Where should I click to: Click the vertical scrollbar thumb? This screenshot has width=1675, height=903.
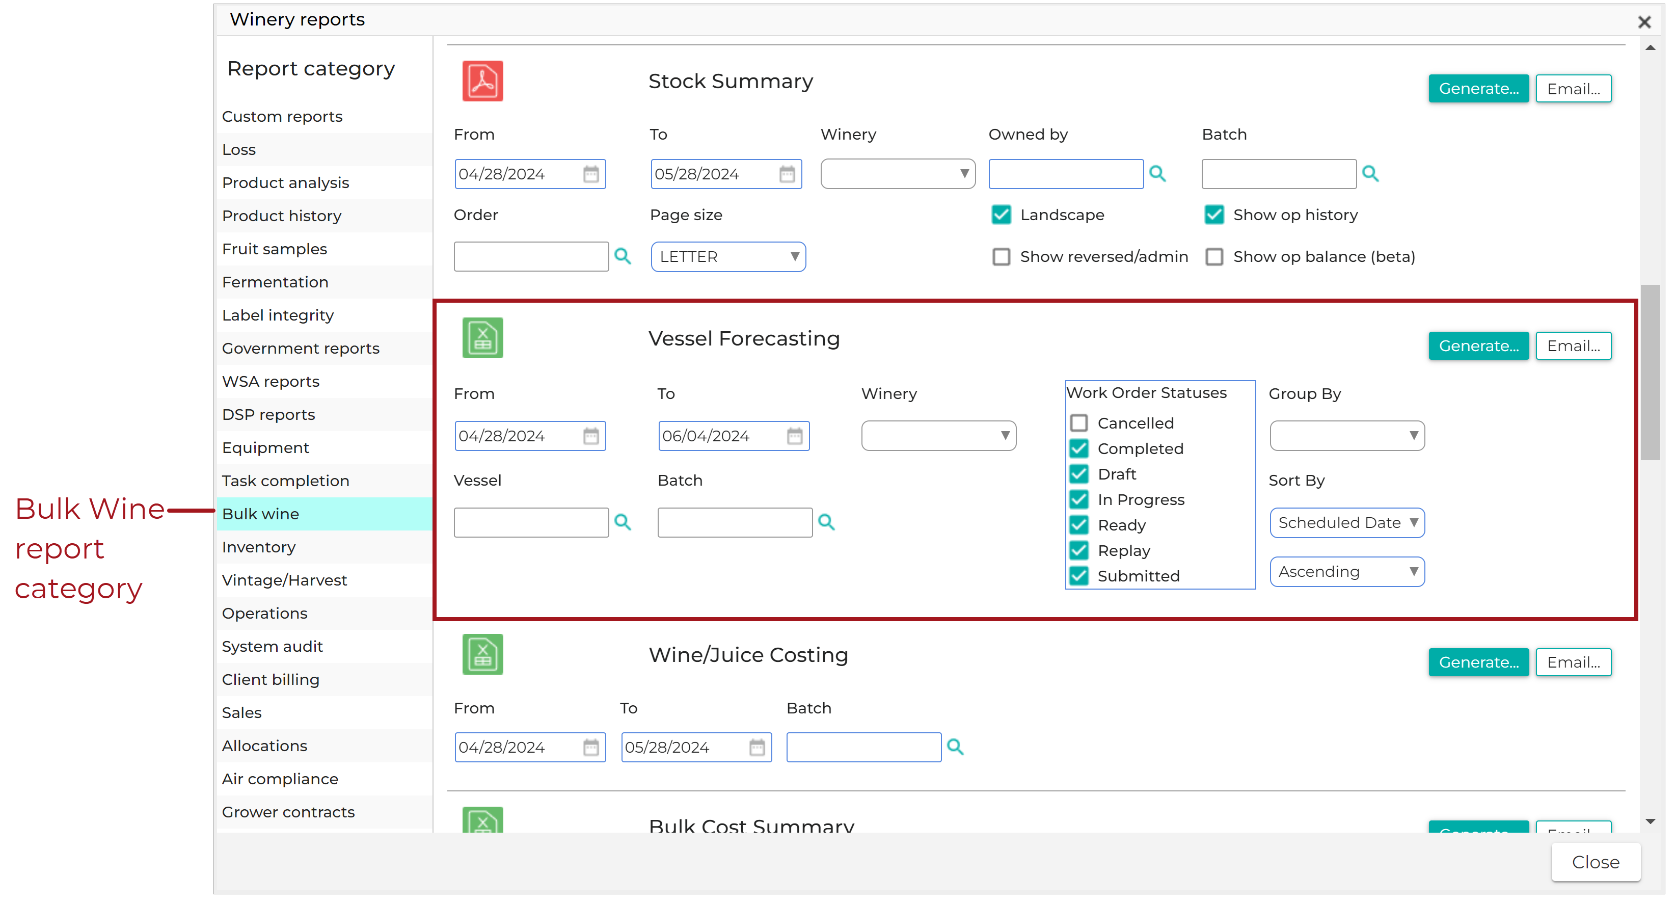pyautogui.click(x=1650, y=373)
